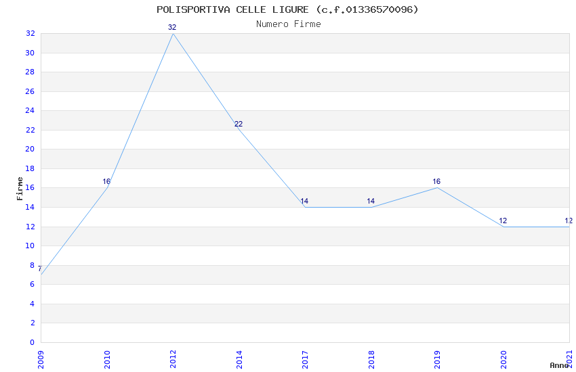The image size is (576, 372).
Task: Select the subtitle Numero Firme
Action: point(289,24)
